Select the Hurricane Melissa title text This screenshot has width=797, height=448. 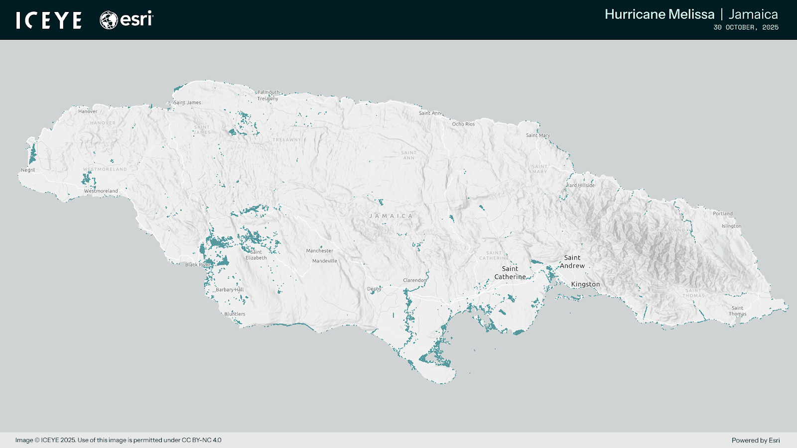click(659, 14)
